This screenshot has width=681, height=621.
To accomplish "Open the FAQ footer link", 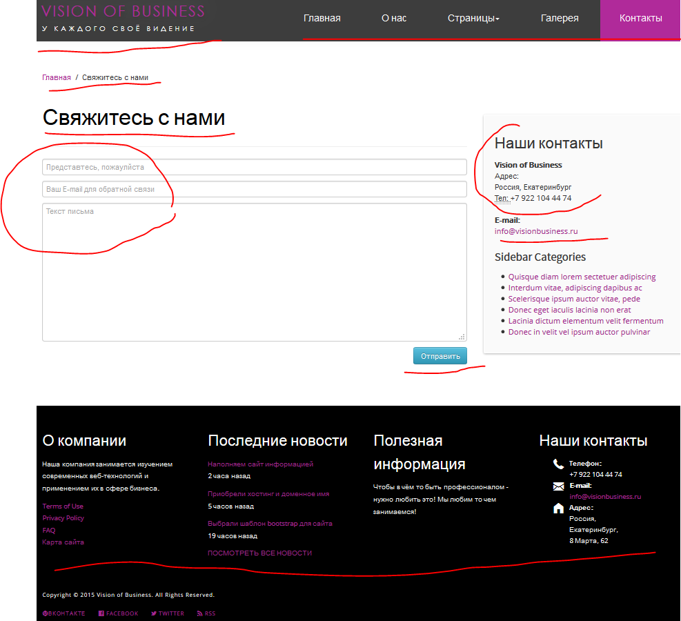I will tap(48, 530).
